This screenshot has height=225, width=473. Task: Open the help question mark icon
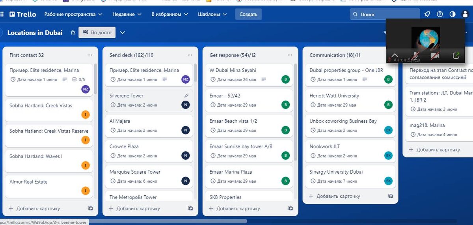click(x=440, y=14)
